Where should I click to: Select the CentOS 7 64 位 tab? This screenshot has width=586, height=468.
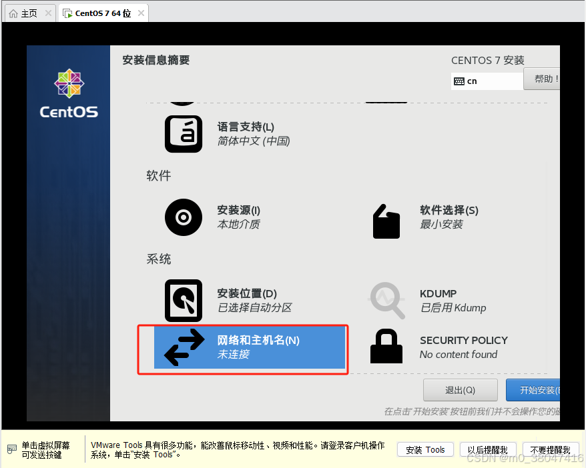point(103,13)
